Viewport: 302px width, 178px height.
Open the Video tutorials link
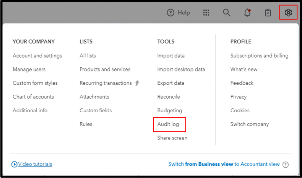click(x=35, y=164)
